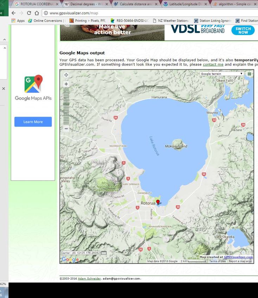Viewport: 258px width, 298px height.
Task: Click the Google logo on the map
Action: click(70, 259)
